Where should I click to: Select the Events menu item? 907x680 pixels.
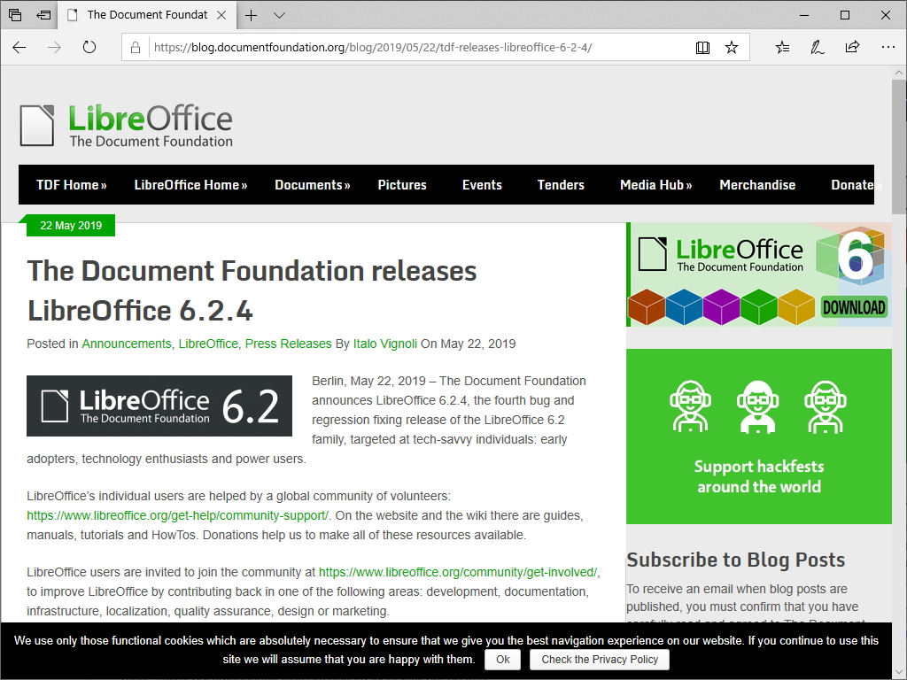(482, 185)
